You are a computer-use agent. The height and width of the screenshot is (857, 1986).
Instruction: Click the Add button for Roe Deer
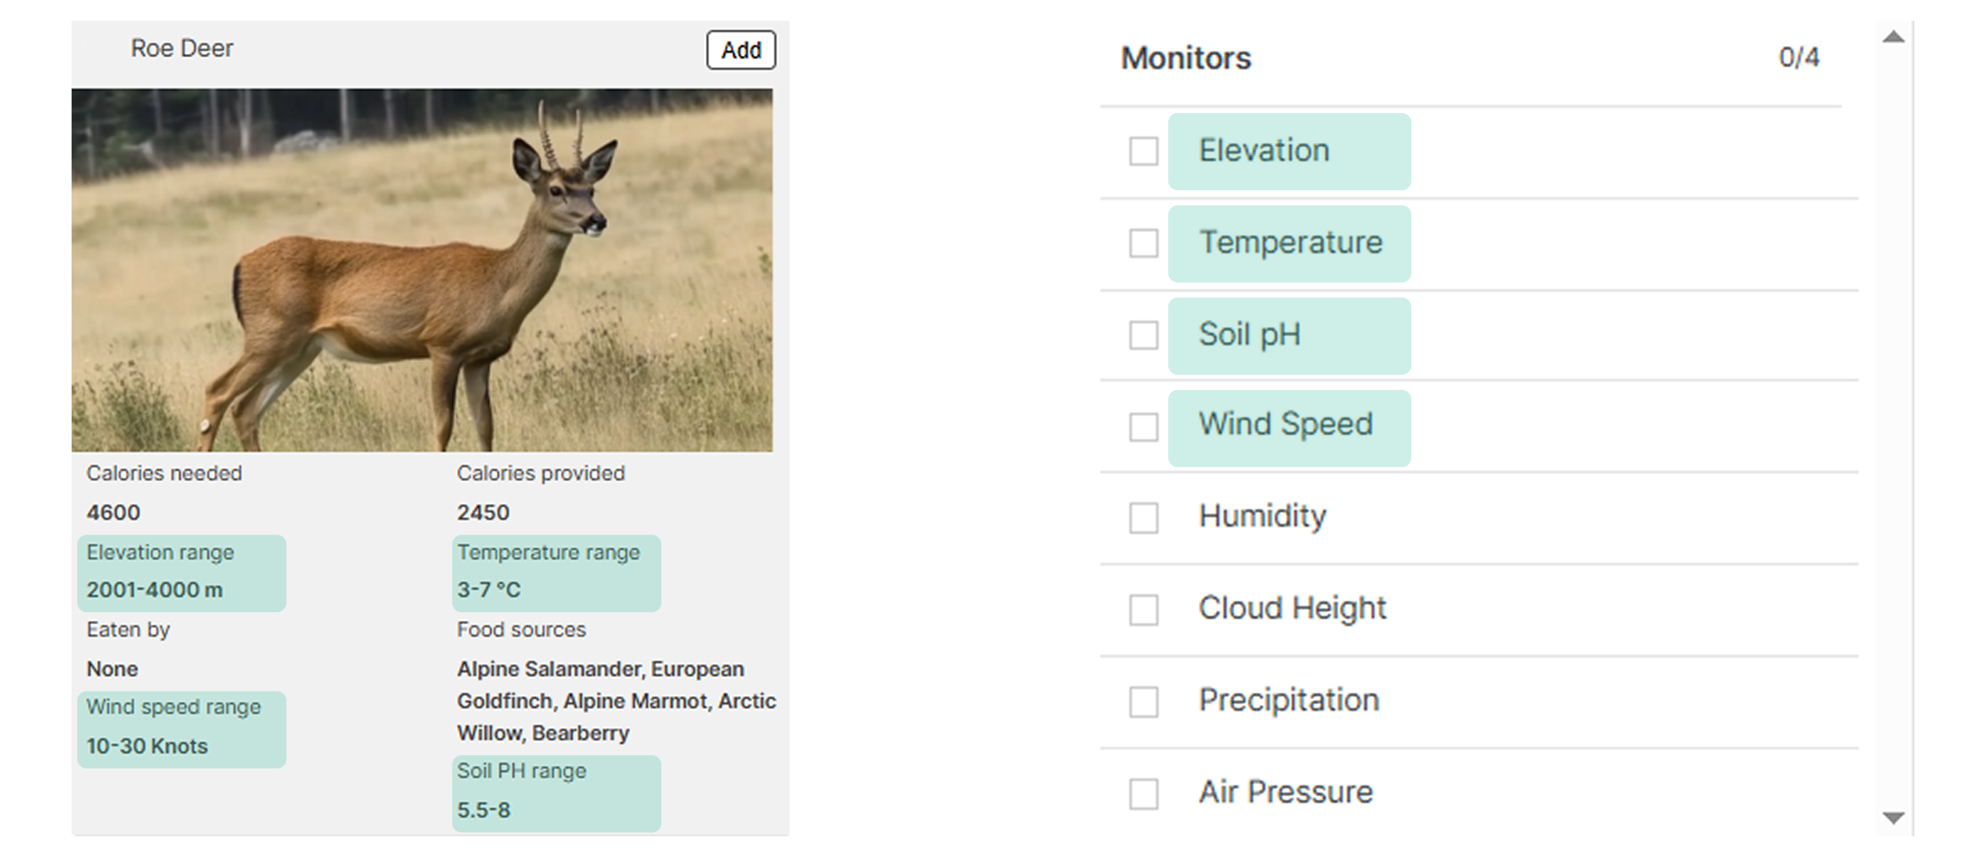(x=741, y=50)
